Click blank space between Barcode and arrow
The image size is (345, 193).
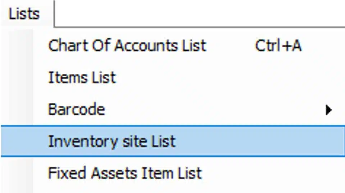coord(216,110)
